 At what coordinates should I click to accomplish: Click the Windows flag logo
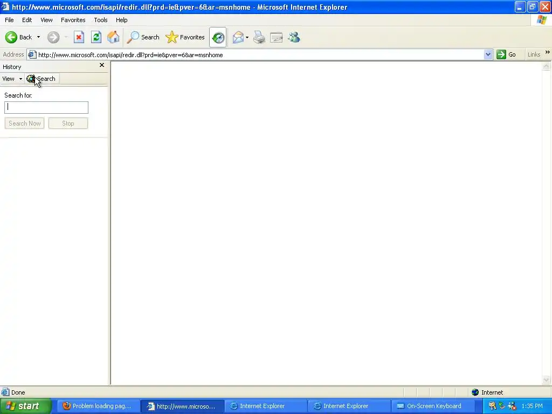tap(542, 20)
